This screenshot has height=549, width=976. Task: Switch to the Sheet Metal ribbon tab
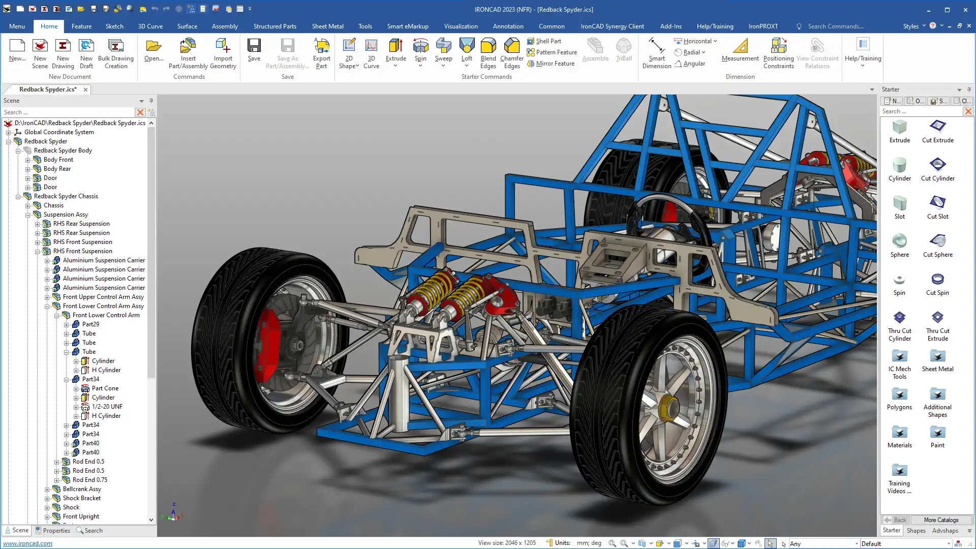327,26
